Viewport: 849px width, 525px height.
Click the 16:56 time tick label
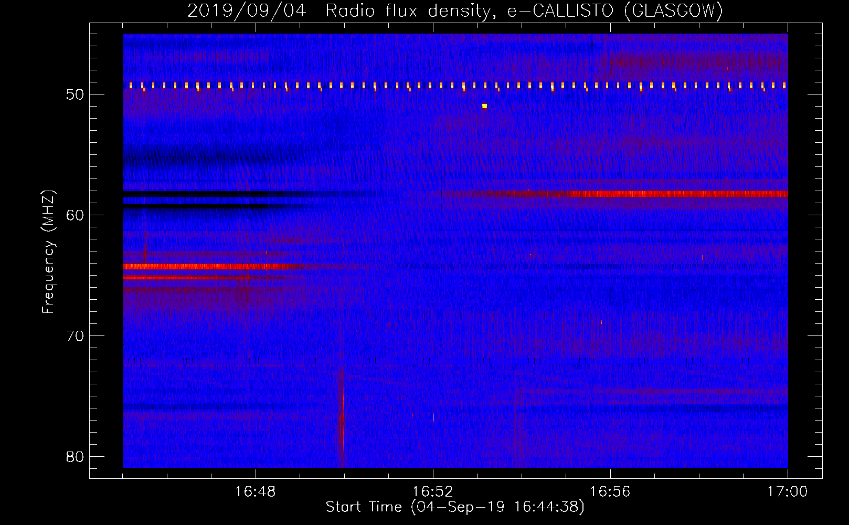pos(610,492)
